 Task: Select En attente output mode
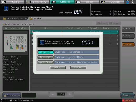(x=46, y=57)
